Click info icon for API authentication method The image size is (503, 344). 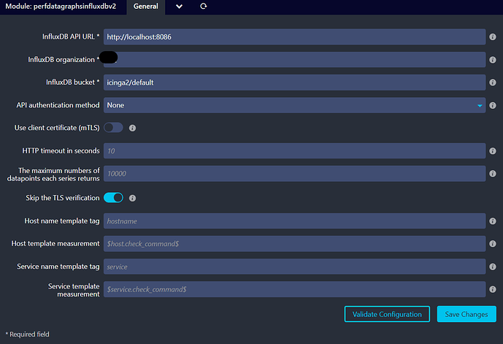click(492, 105)
